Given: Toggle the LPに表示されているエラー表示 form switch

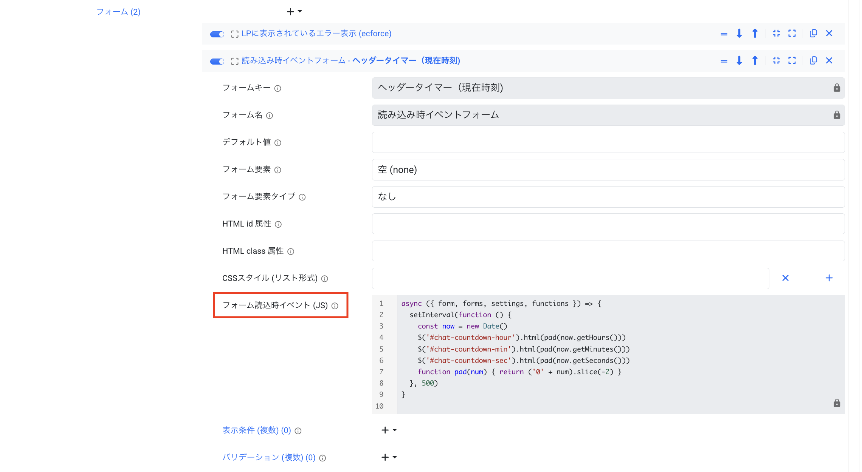Looking at the screenshot, I should coord(217,34).
